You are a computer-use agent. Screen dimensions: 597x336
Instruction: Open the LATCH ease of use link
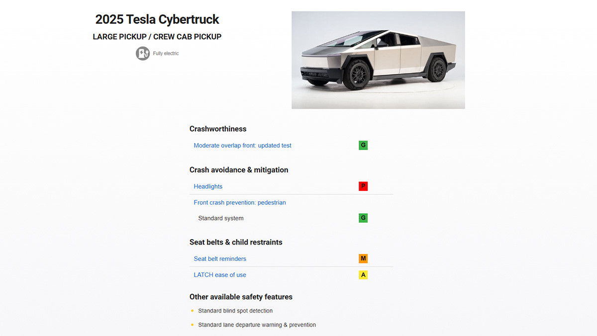pyautogui.click(x=220, y=274)
